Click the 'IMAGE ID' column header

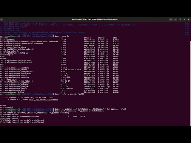(87, 38)
